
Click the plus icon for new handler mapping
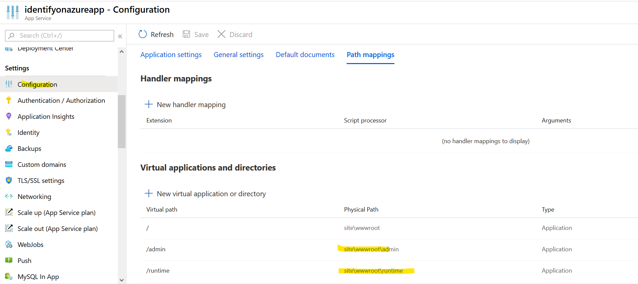[x=149, y=104]
